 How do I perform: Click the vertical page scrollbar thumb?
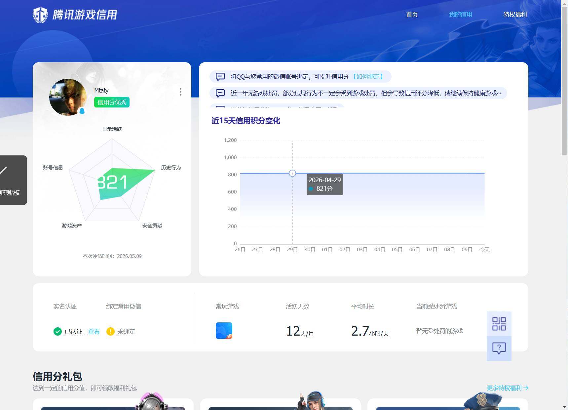[565, 81]
